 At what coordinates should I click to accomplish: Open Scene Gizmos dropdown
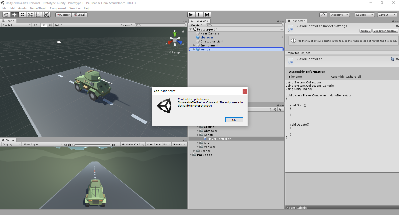tap(126, 25)
